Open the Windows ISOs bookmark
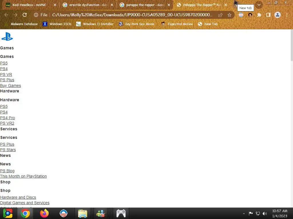This screenshot has height=219, width=293. pyautogui.click(x=57, y=24)
